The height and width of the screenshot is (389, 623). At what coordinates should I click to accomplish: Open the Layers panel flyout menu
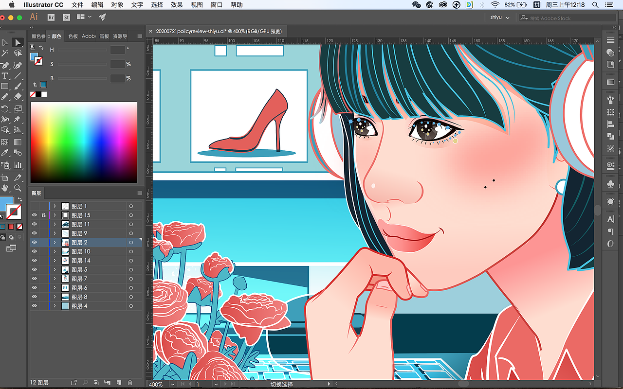(x=140, y=193)
